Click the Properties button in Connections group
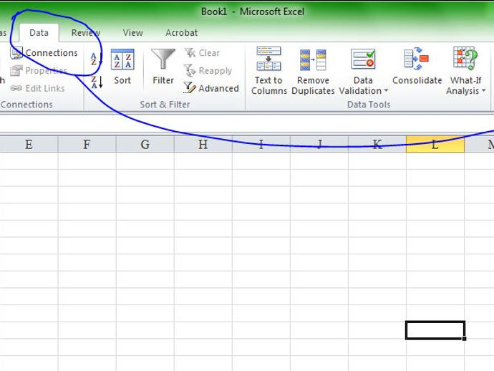The width and height of the screenshot is (494, 371). (39, 71)
